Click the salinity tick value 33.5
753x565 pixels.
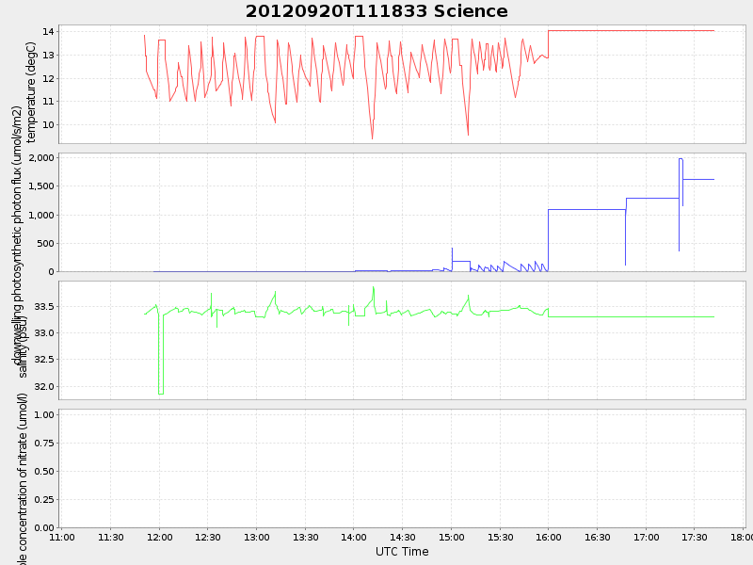pyautogui.click(x=43, y=307)
